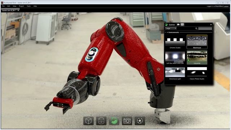The height and width of the screenshot is (130, 231).
Task: Click into the Scenes search field
Action: tap(205, 29)
